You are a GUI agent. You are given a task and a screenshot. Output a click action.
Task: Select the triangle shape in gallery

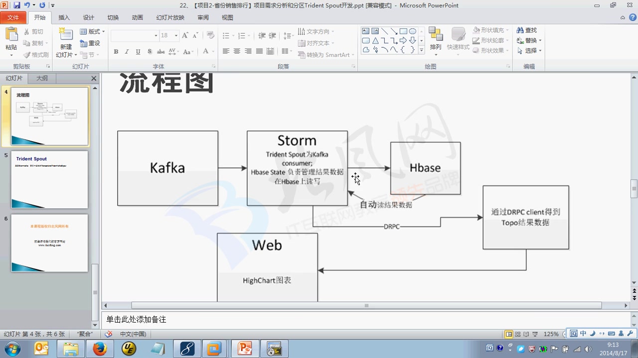(x=375, y=41)
